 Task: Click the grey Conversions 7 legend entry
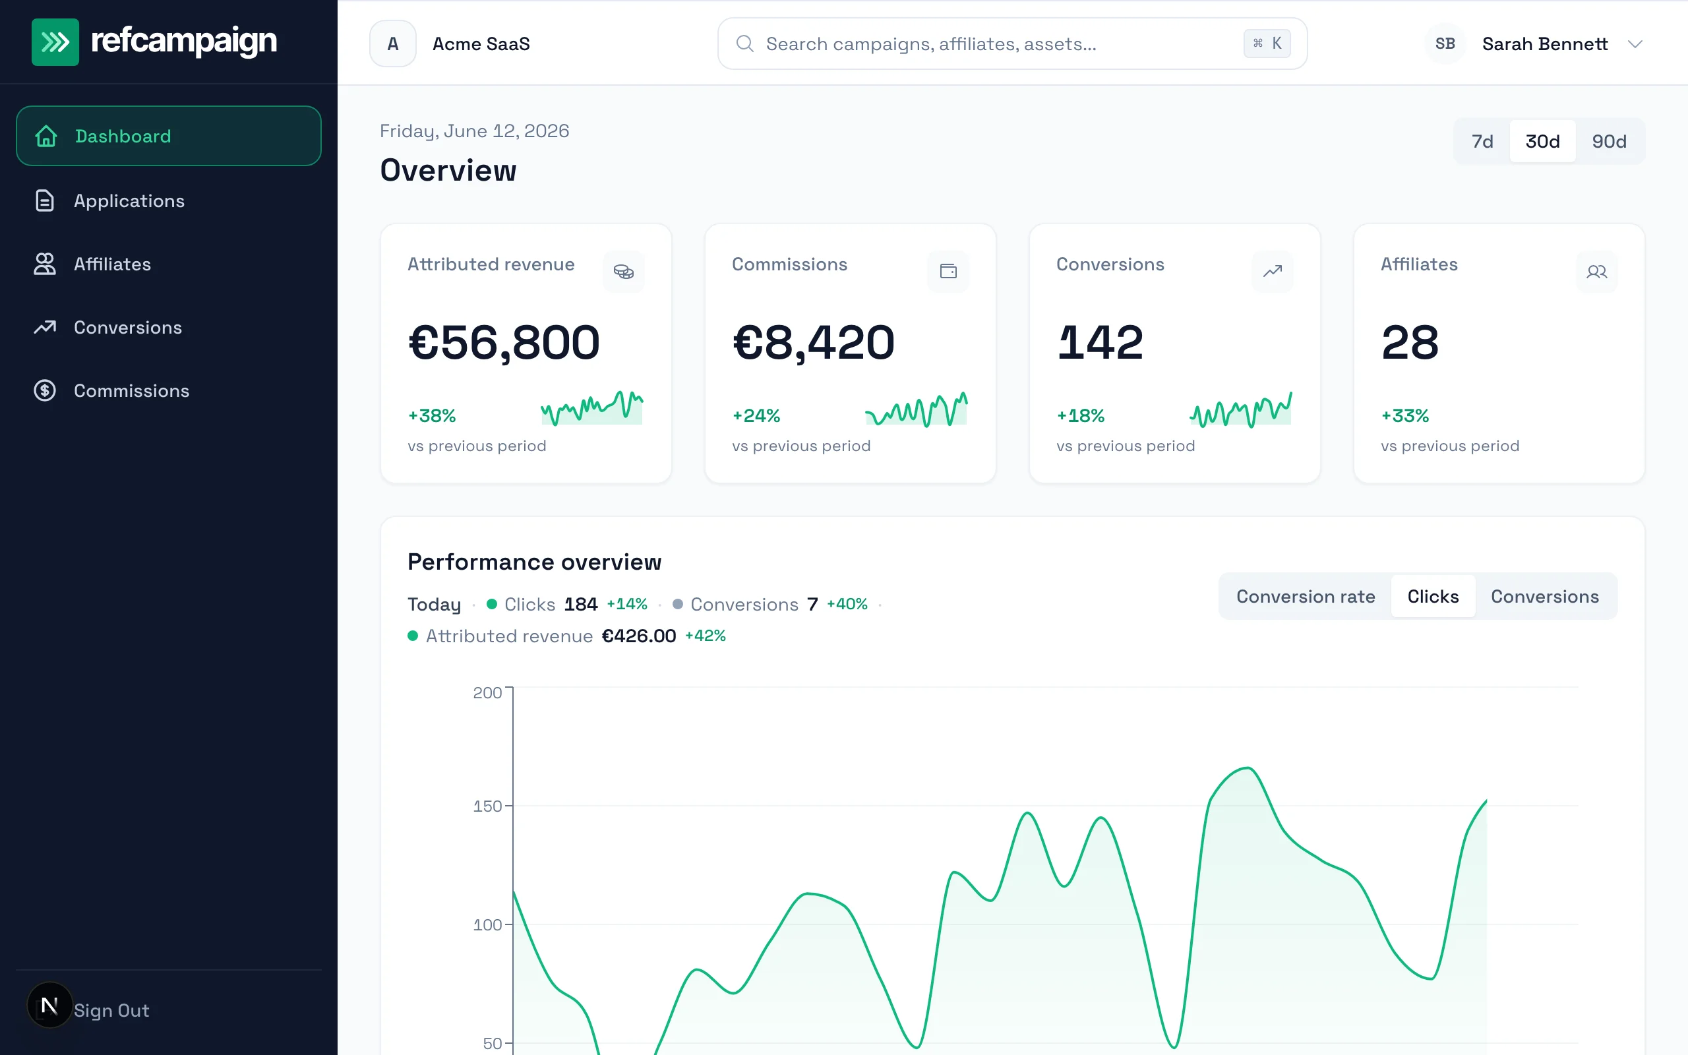[769, 604]
